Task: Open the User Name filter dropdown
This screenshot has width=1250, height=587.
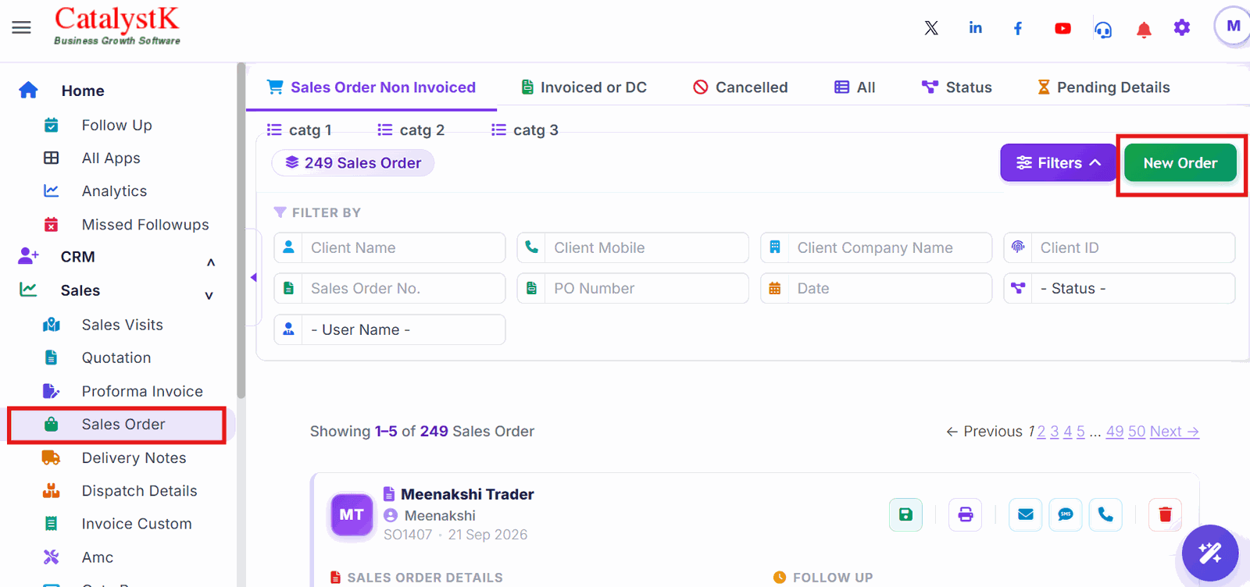Action: 390,329
